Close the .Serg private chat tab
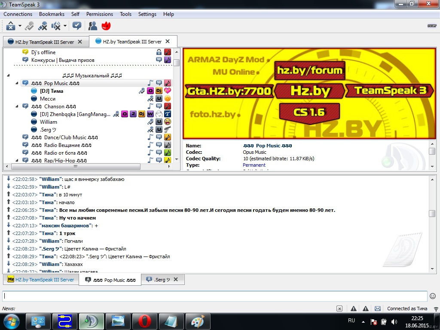440x330 pixels. [176, 279]
